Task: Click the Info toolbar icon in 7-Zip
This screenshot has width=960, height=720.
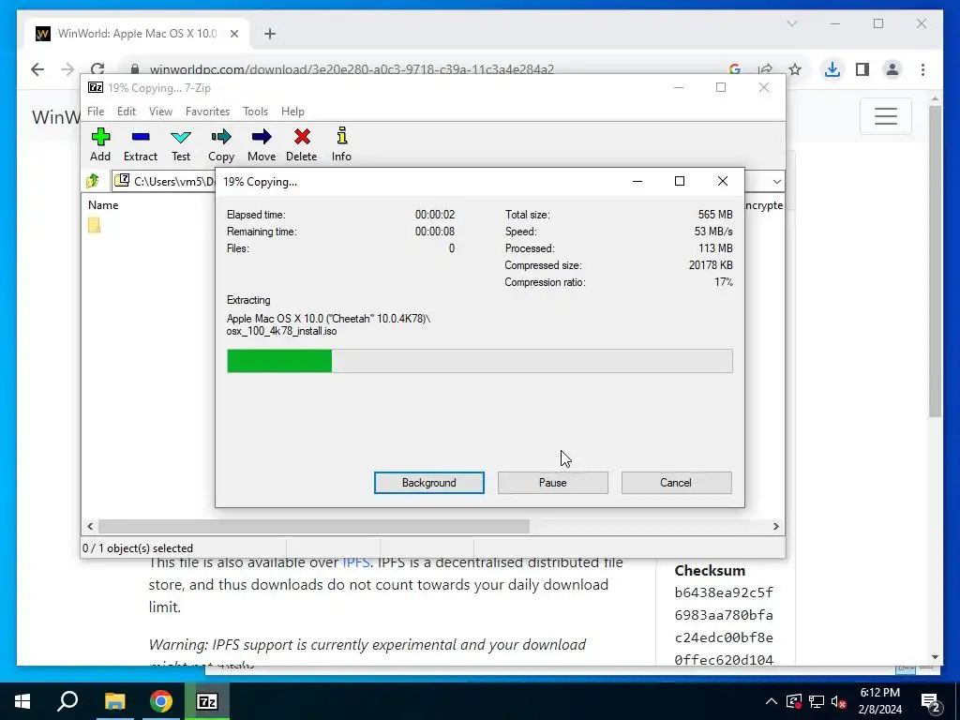Action: 341,144
